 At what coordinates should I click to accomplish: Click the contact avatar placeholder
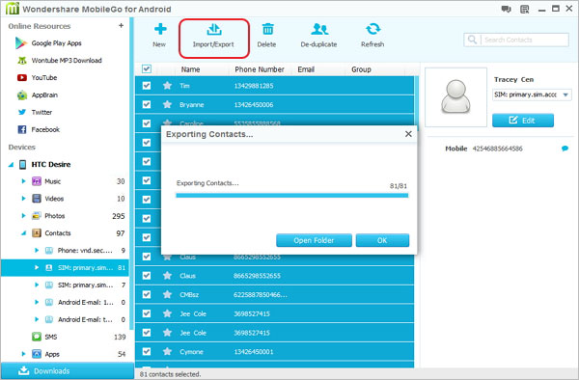[x=456, y=97]
